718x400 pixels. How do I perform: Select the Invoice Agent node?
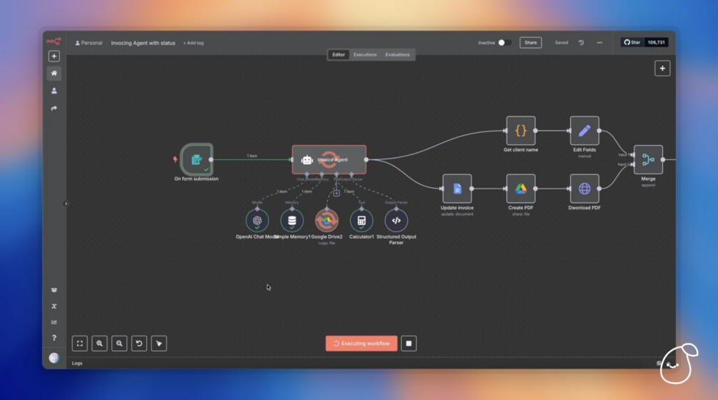(x=329, y=160)
